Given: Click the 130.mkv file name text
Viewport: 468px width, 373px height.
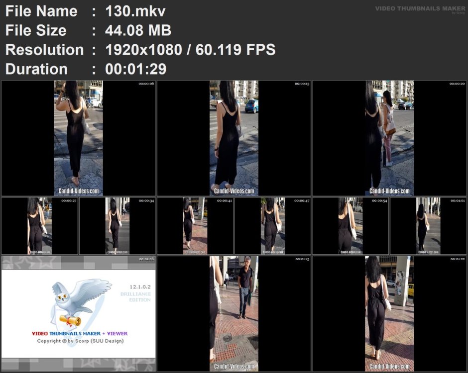Looking at the screenshot, I should point(135,11).
